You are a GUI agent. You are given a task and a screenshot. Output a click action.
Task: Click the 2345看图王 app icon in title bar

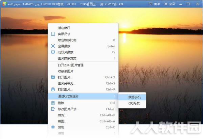[4, 4]
